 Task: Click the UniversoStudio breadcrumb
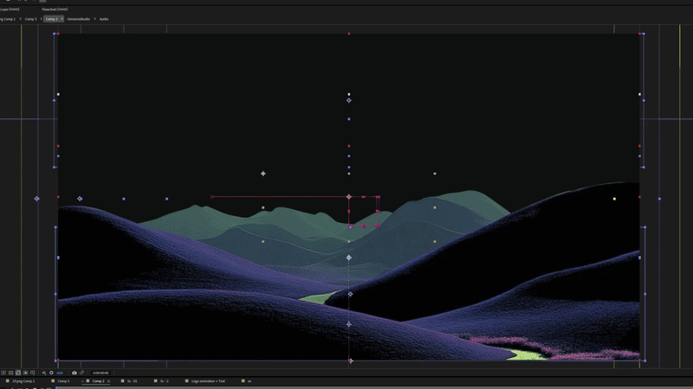(79, 19)
